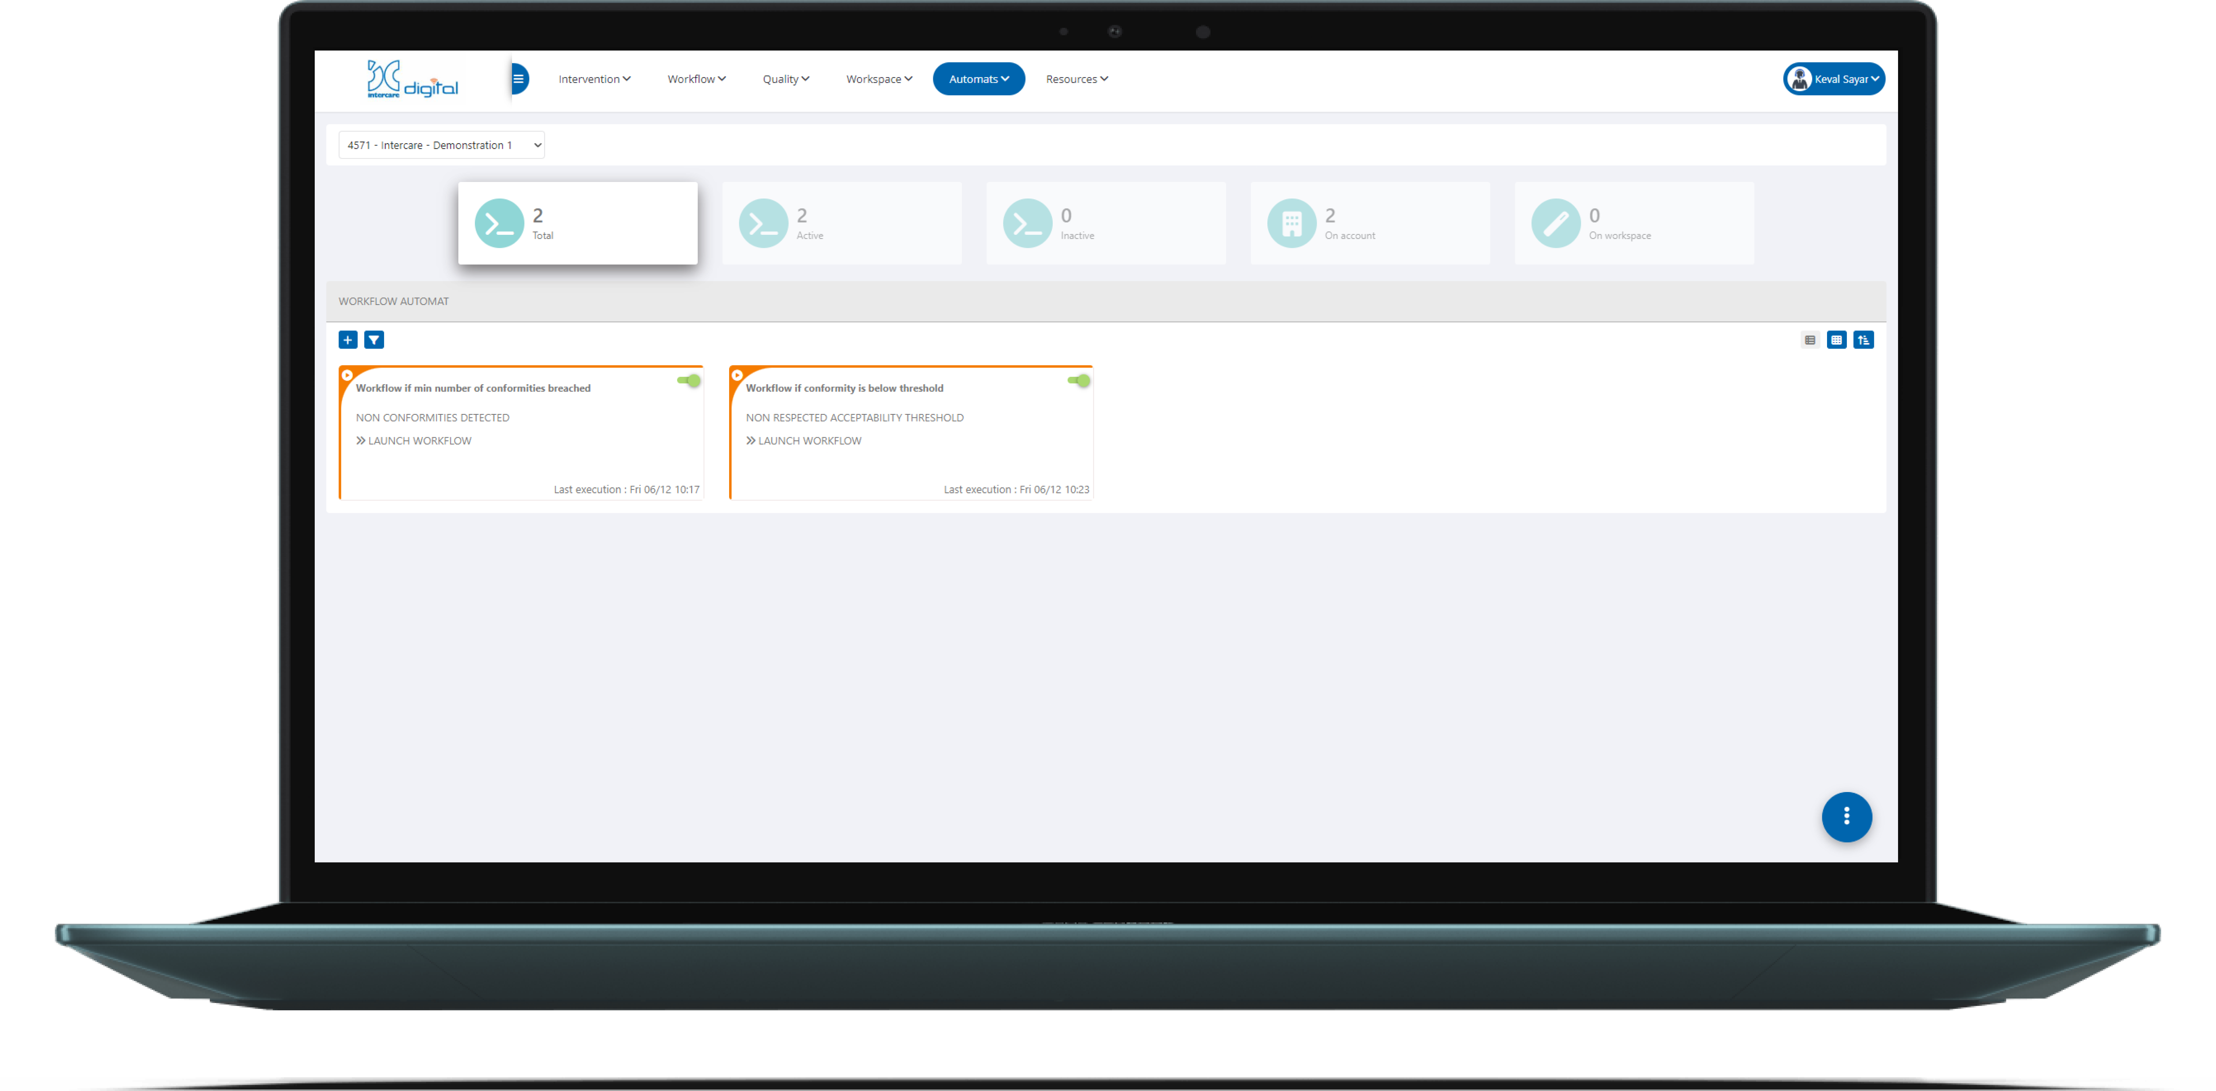The image size is (2216, 1091).
Task: Click the Total terminal icon
Action: coord(500,224)
